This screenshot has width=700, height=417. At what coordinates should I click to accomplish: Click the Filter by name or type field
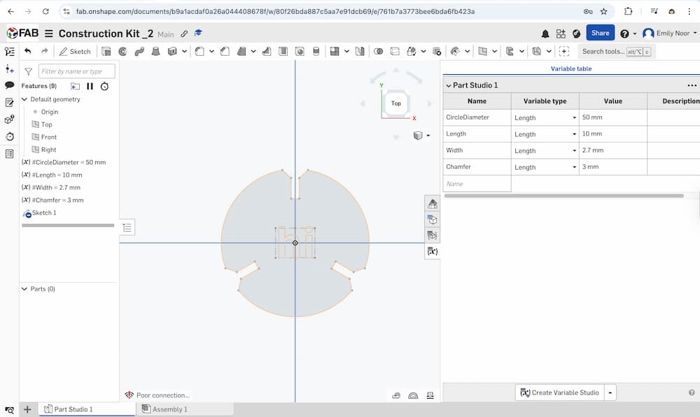[x=76, y=71]
